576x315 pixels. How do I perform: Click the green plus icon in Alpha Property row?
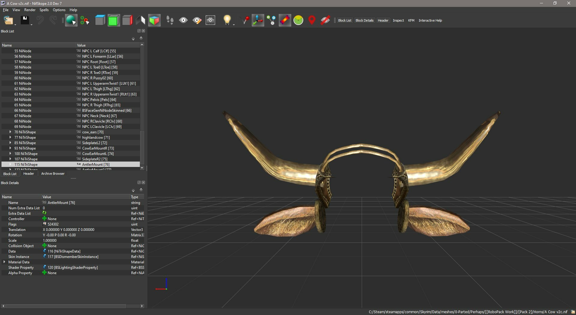pos(44,272)
